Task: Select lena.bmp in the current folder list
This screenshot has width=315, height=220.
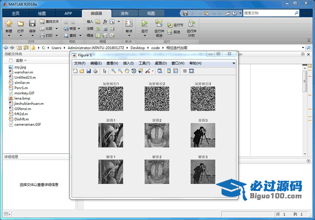Action: pos(22,98)
